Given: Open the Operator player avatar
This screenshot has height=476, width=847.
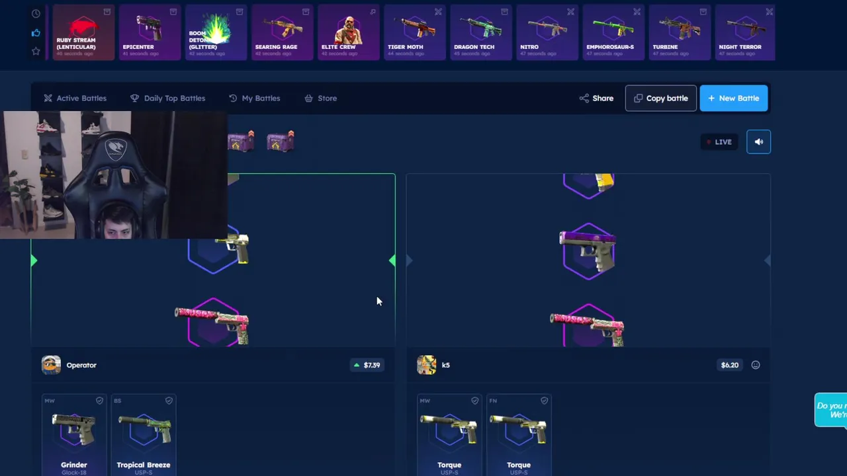Looking at the screenshot, I should click(x=51, y=365).
